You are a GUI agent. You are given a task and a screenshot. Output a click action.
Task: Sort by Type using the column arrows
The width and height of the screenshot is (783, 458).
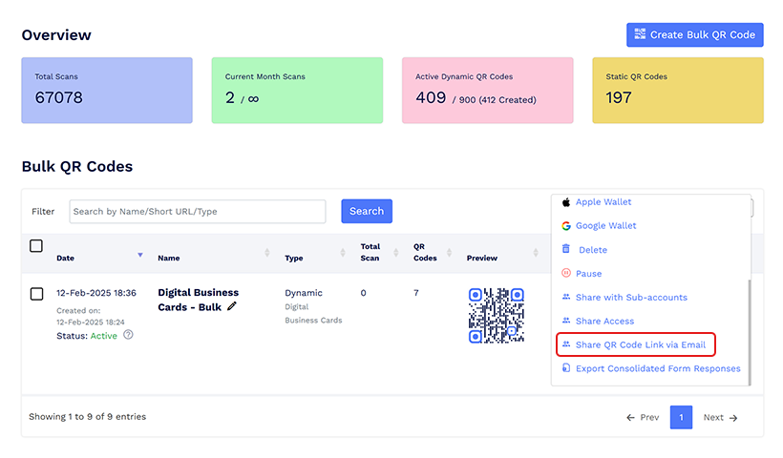click(x=342, y=253)
